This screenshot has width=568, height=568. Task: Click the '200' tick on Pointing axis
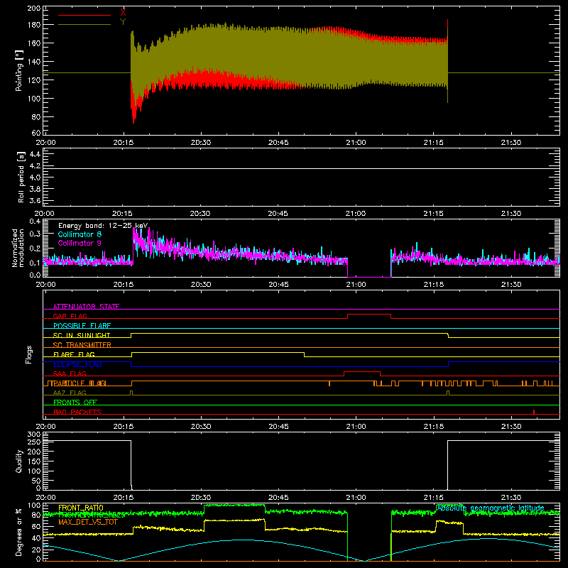[33, 8]
